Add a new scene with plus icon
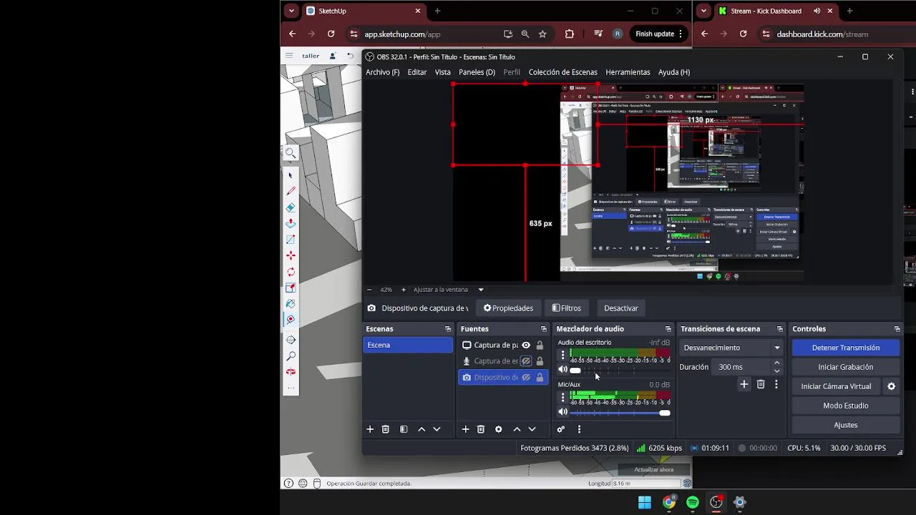The height and width of the screenshot is (515, 916). click(370, 429)
